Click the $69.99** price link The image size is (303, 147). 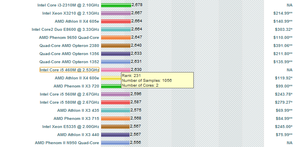point(284,111)
